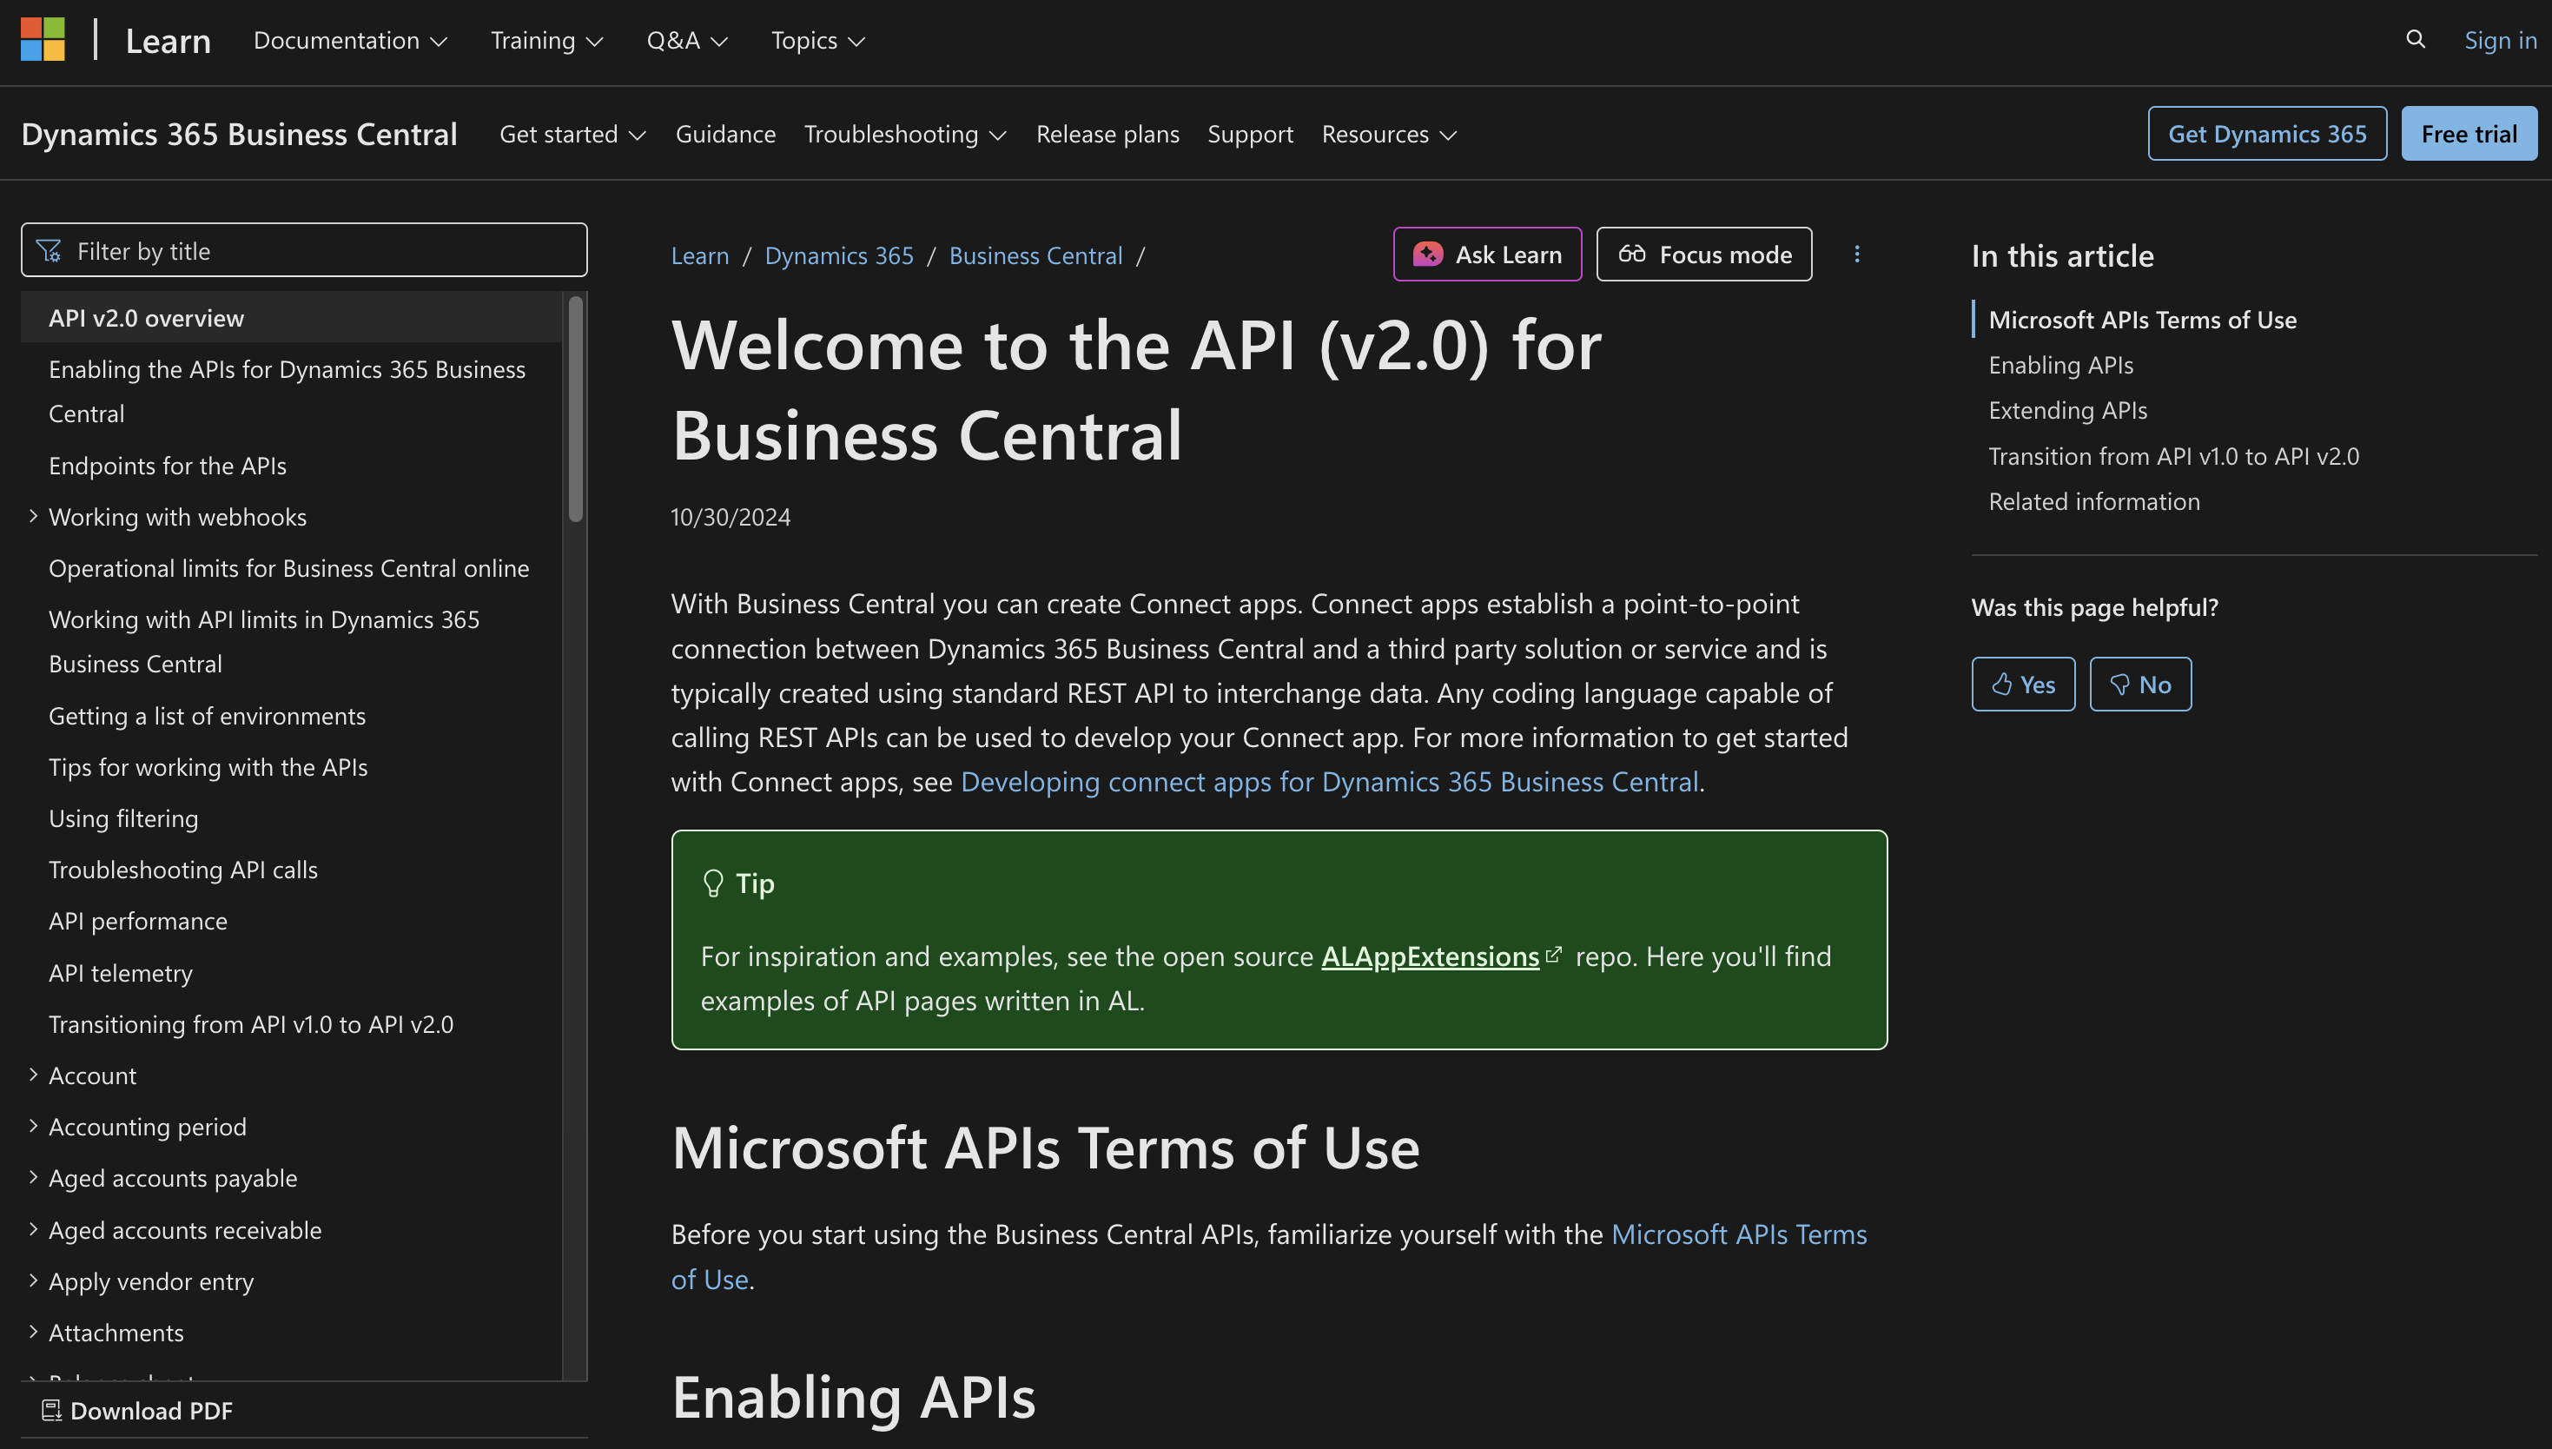The width and height of the screenshot is (2552, 1449).
Task: Expand the Troubleshooting menu
Action: pos(904,135)
